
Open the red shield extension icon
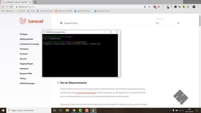click(155, 7)
